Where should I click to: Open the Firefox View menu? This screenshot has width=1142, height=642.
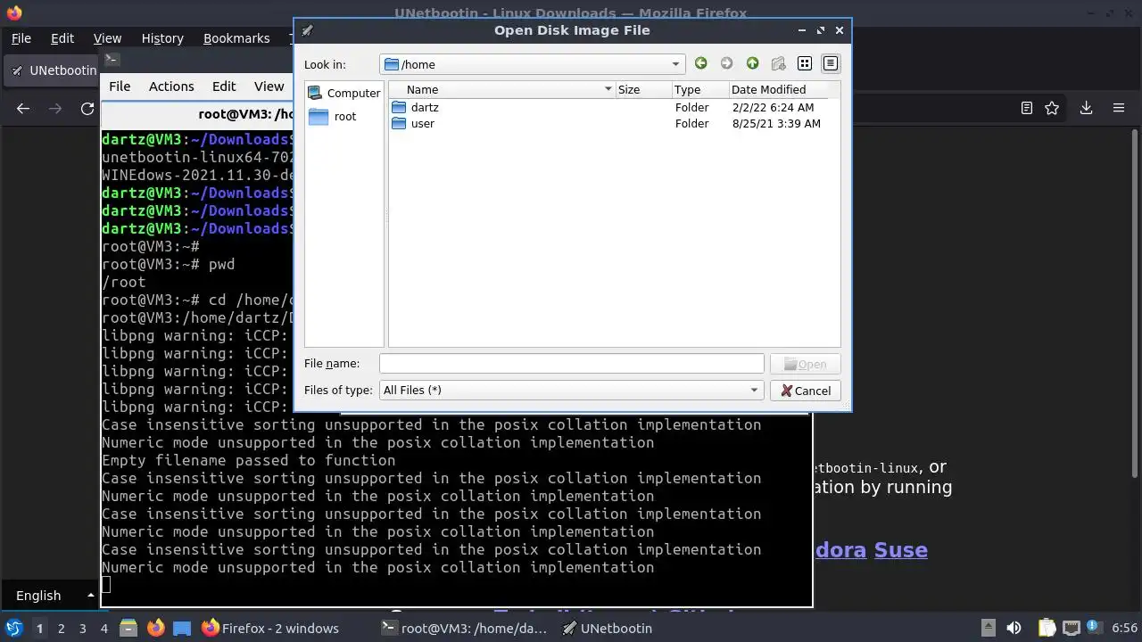click(x=107, y=38)
